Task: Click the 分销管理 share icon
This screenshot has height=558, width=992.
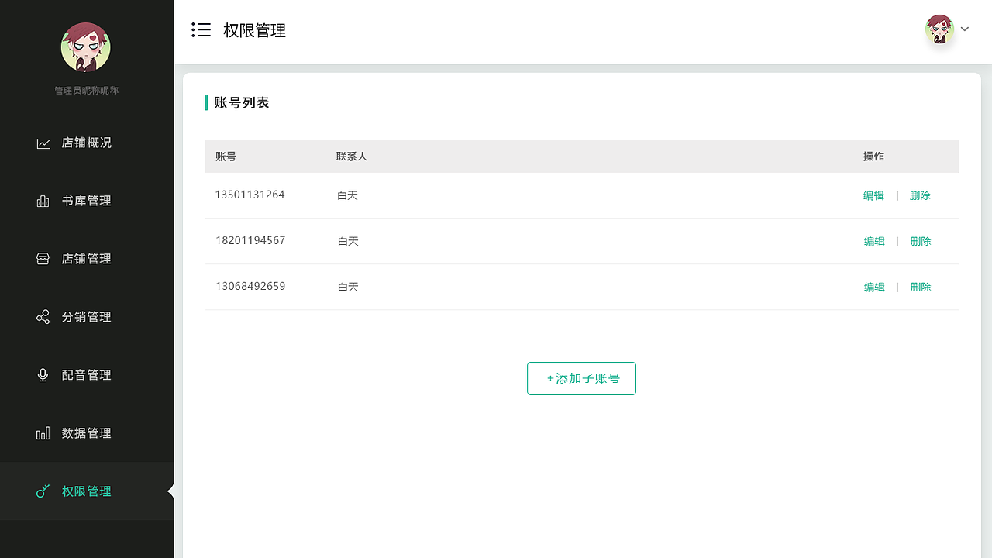Action: point(43,317)
